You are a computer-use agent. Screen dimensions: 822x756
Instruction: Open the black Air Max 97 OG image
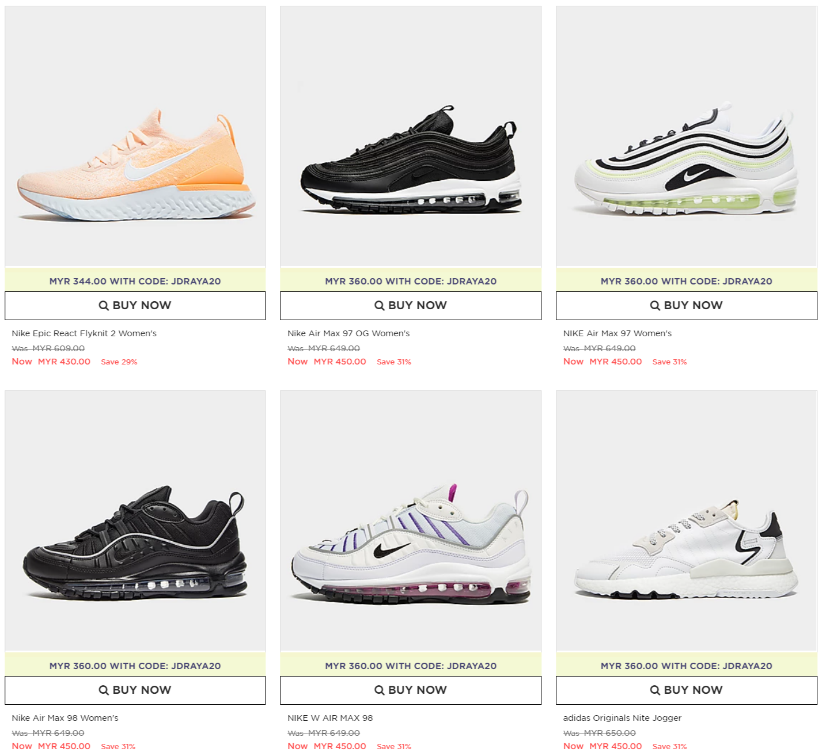(411, 136)
